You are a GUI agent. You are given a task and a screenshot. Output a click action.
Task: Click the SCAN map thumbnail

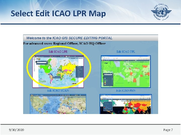58,104
